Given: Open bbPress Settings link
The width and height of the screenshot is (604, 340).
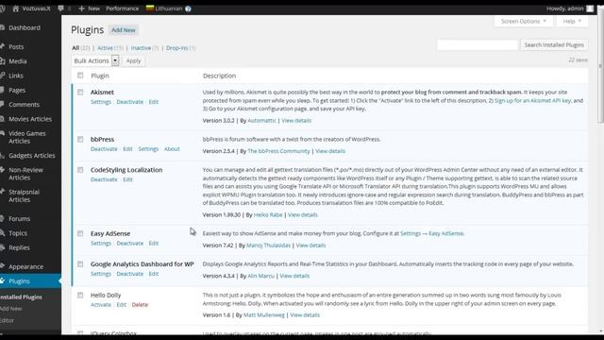Looking at the screenshot, I should click(148, 149).
